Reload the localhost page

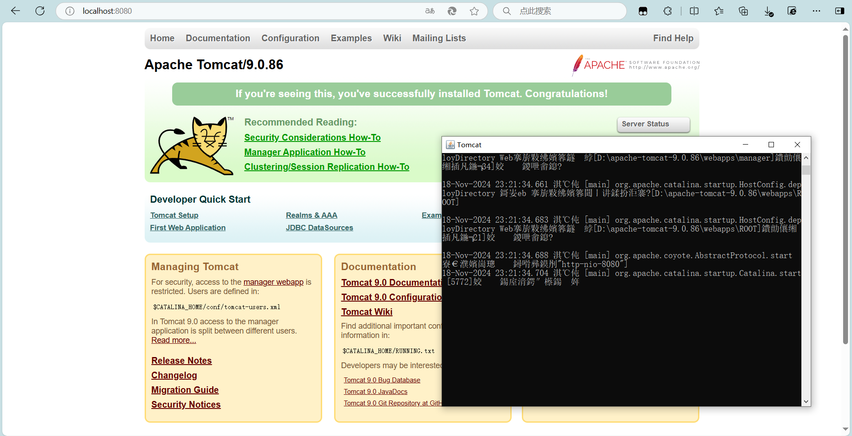(40, 11)
